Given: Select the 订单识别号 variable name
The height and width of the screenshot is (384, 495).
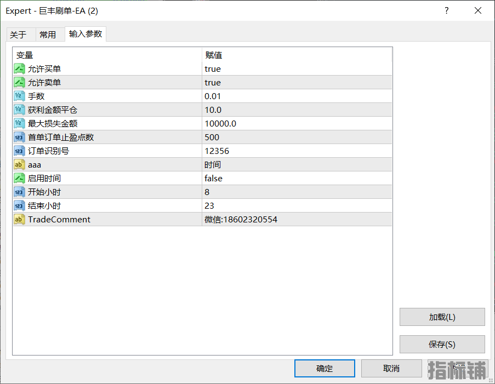Looking at the screenshot, I should coord(48,151).
